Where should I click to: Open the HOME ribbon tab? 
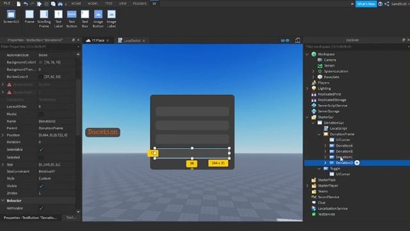tap(76, 4)
